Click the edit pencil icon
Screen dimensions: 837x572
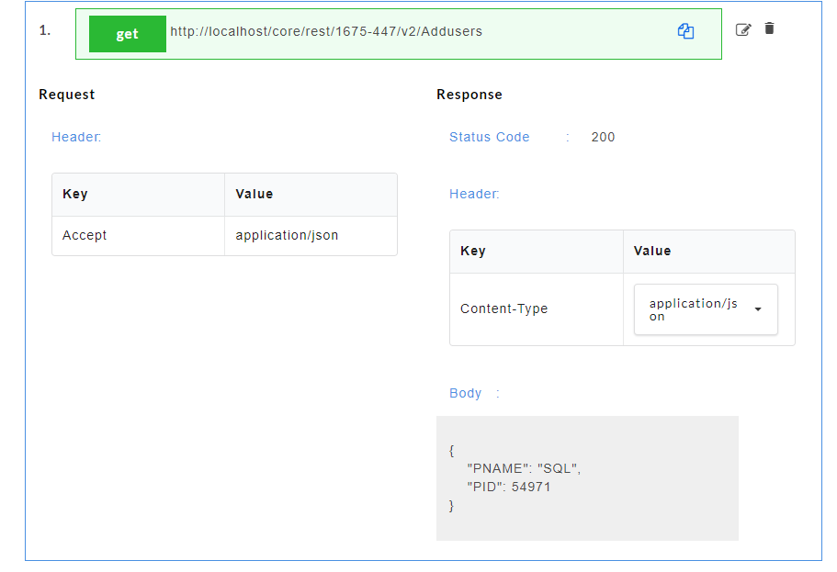click(743, 29)
